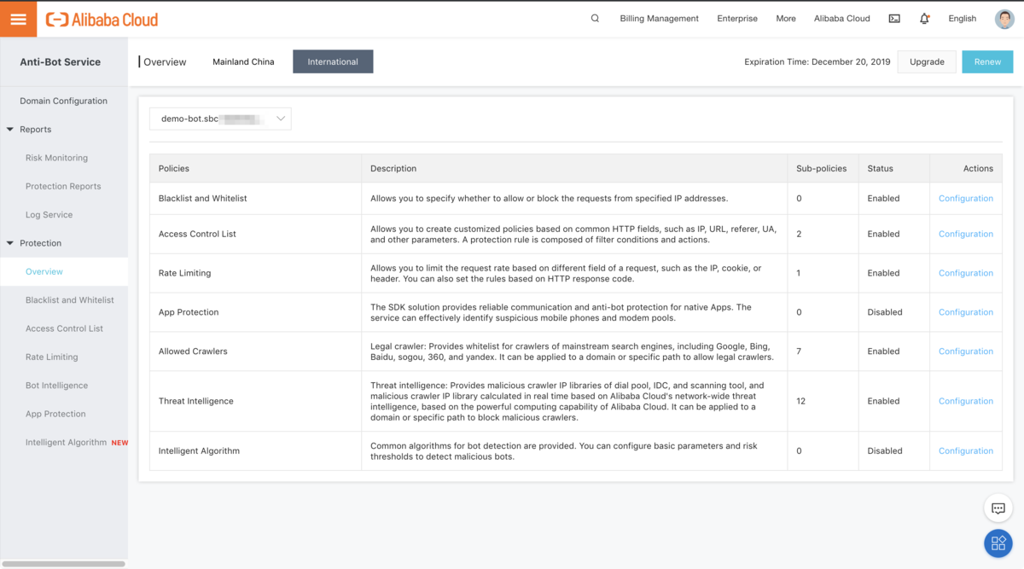Go to Domain Configuration in sidebar
This screenshot has height=569, width=1024.
point(64,101)
